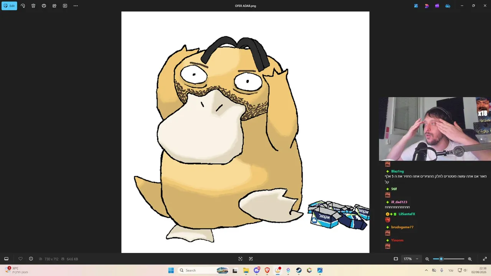Open the Edit image button
Screen dimensions: 491x276
click(x=9, y=6)
